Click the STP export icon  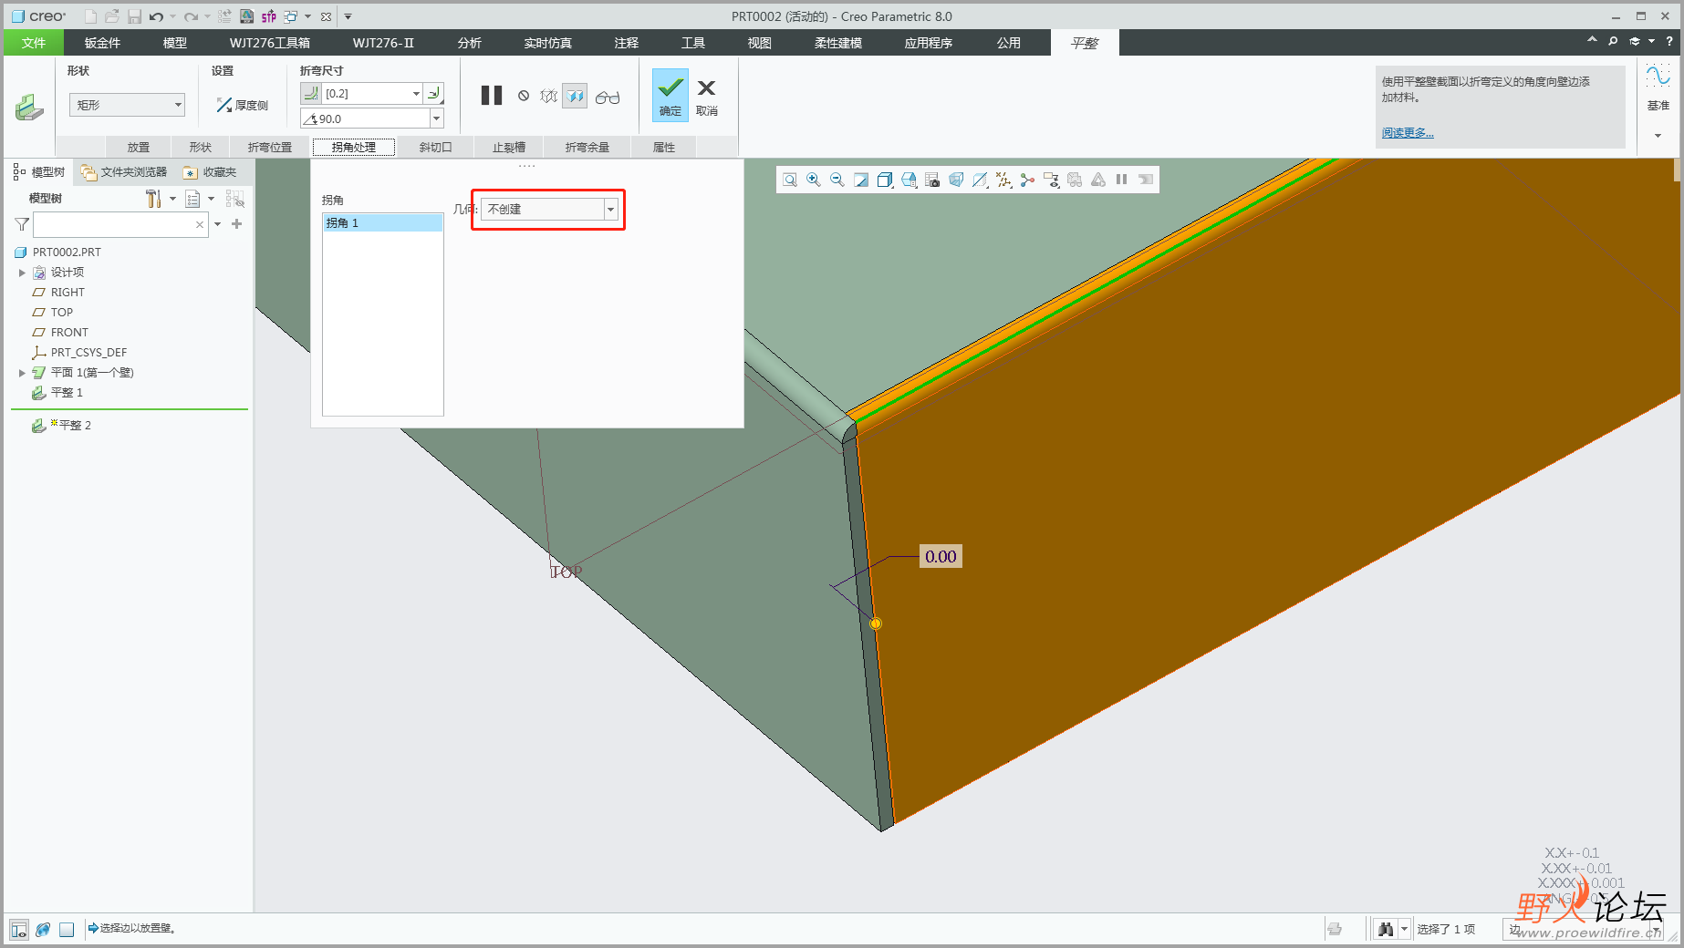(269, 16)
